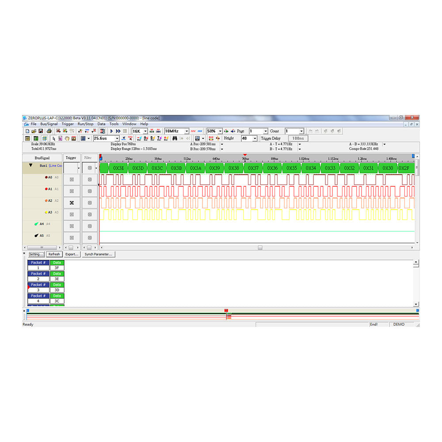Click the yellow waveform window icon

pyautogui.click(x=27, y=138)
